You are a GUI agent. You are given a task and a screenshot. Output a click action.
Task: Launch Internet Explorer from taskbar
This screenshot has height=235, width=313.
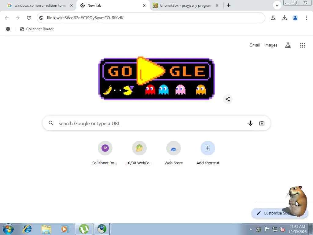tap(27, 229)
